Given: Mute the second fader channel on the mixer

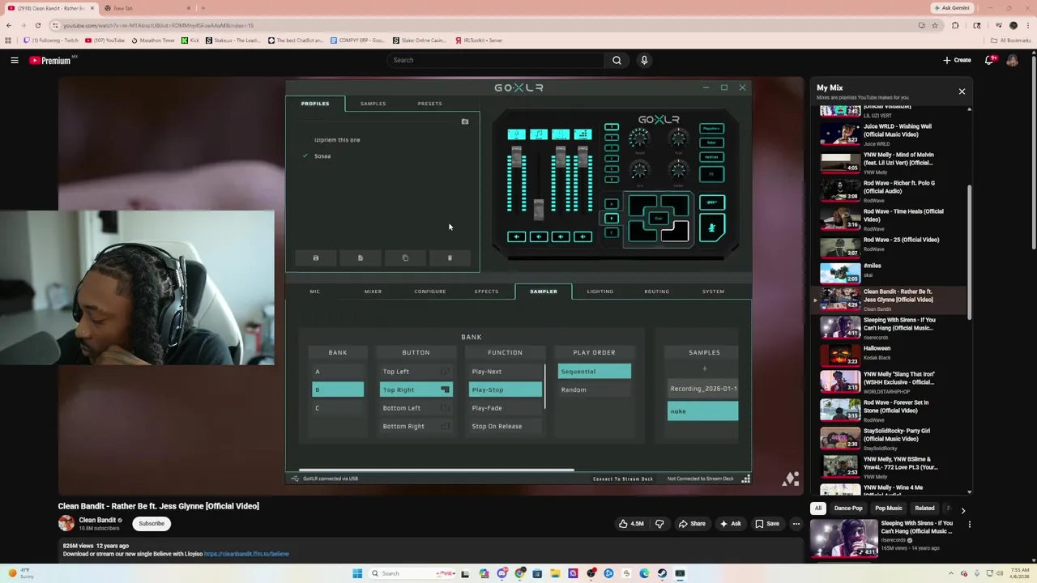Looking at the screenshot, I should pyautogui.click(x=539, y=236).
